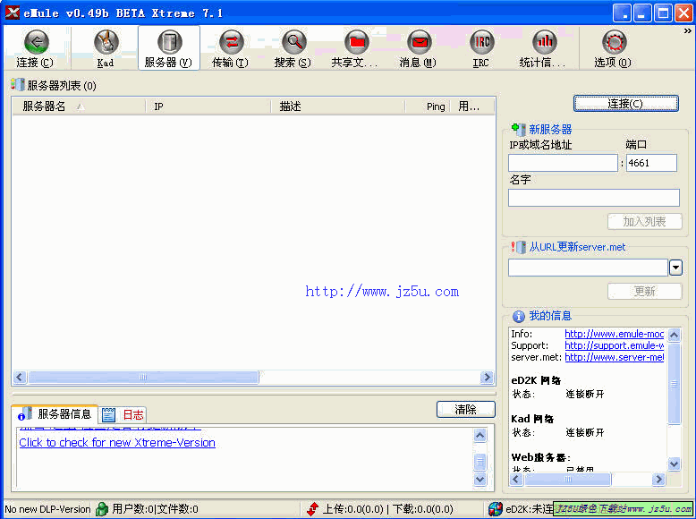Focus the 名字 input field

594,198
